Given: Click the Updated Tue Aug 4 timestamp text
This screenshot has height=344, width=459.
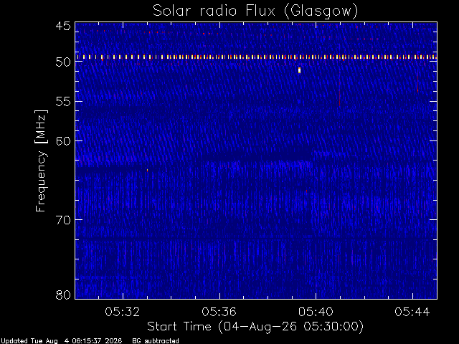Looking at the screenshot, I should [x=61, y=341].
